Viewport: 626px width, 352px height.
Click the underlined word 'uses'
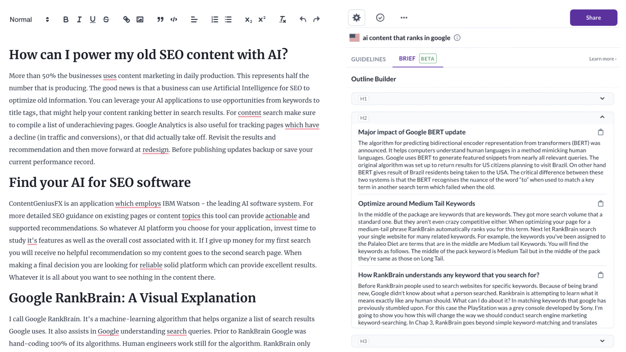pos(110,76)
